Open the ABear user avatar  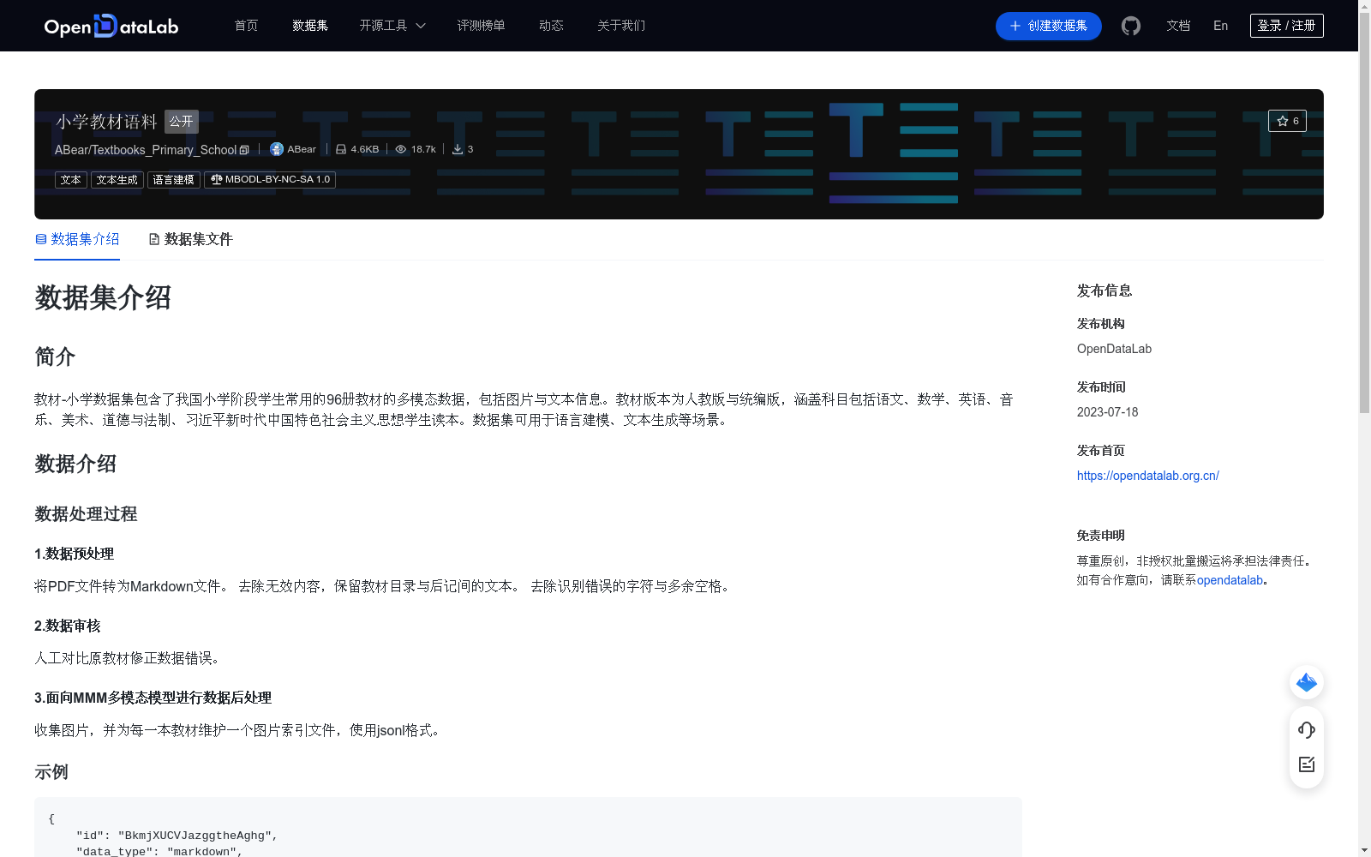click(x=277, y=149)
